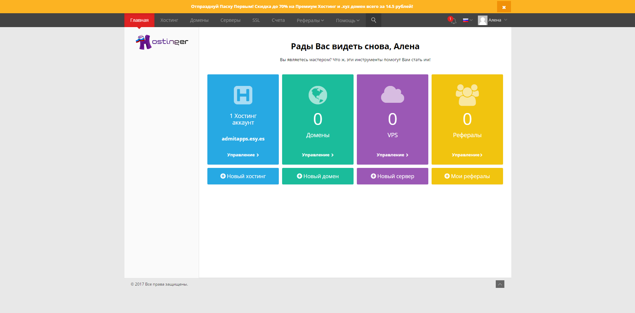Click the Домены label on green card
Viewport: 635px width, 313px height.
(x=318, y=135)
